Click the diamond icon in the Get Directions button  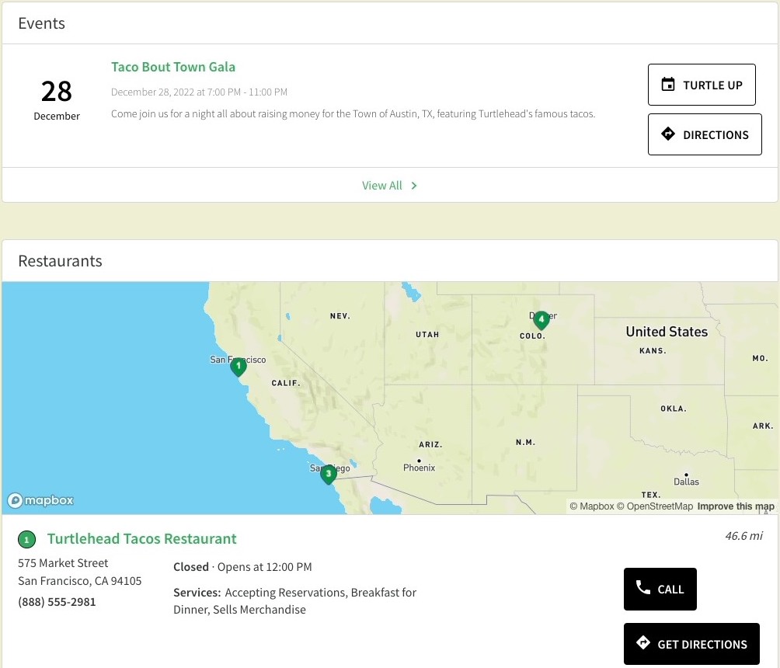point(642,642)
